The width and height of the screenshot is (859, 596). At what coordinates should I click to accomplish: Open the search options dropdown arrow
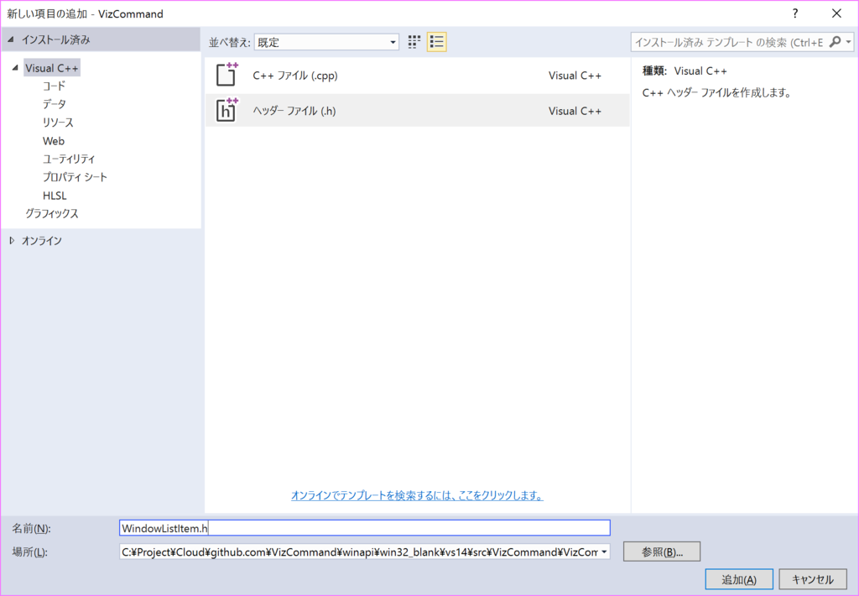pos(848,42)
